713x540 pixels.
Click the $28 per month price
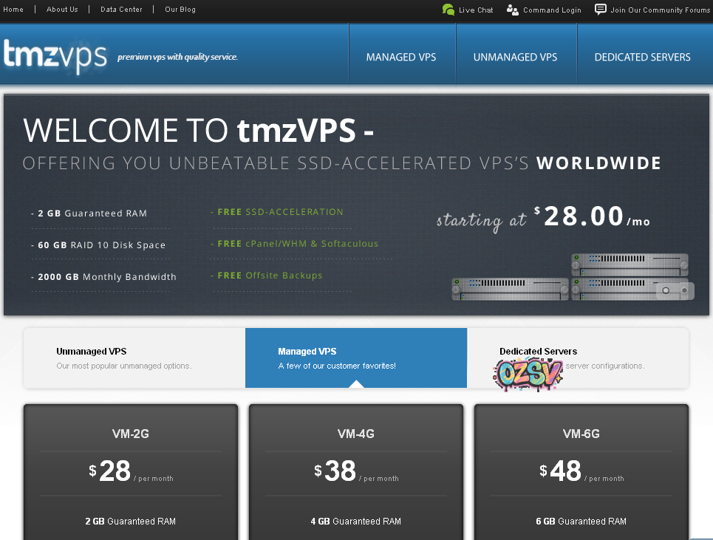pos(131,471)
